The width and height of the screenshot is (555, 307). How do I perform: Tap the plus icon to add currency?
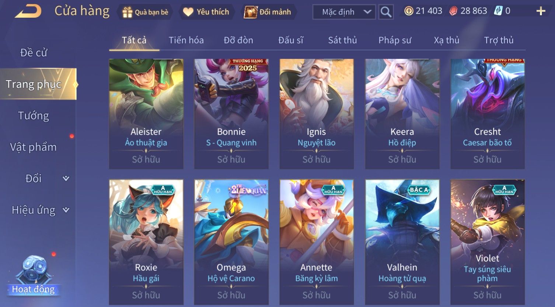point(541,11)
